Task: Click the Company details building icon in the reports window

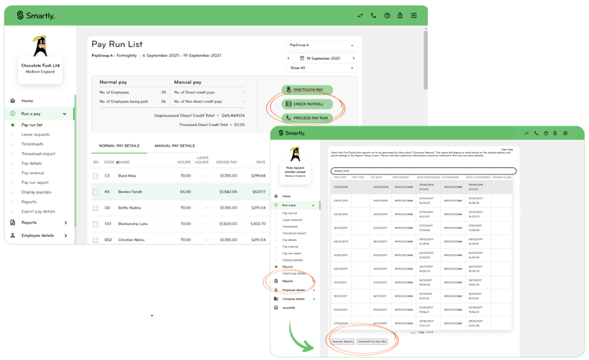Action: [x=276, y=299]
